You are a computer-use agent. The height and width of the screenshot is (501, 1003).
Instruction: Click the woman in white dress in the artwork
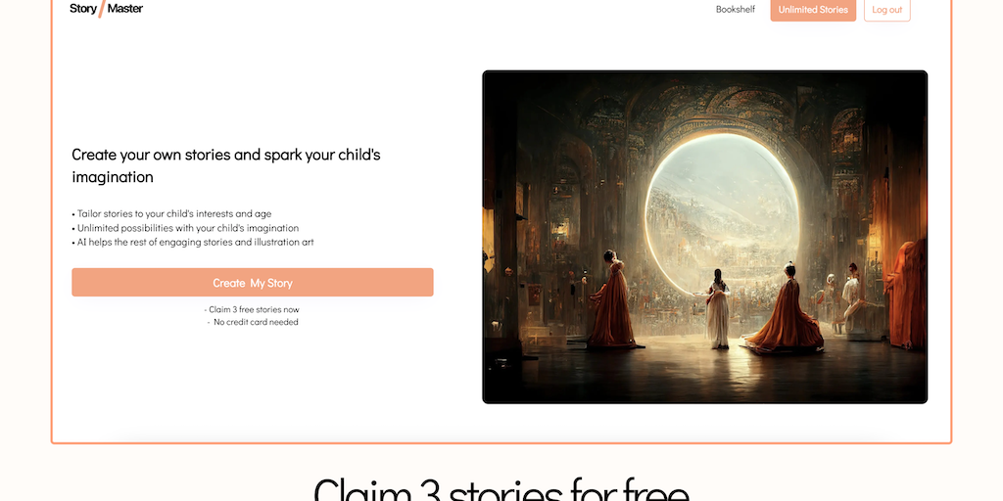pos(718,308)
